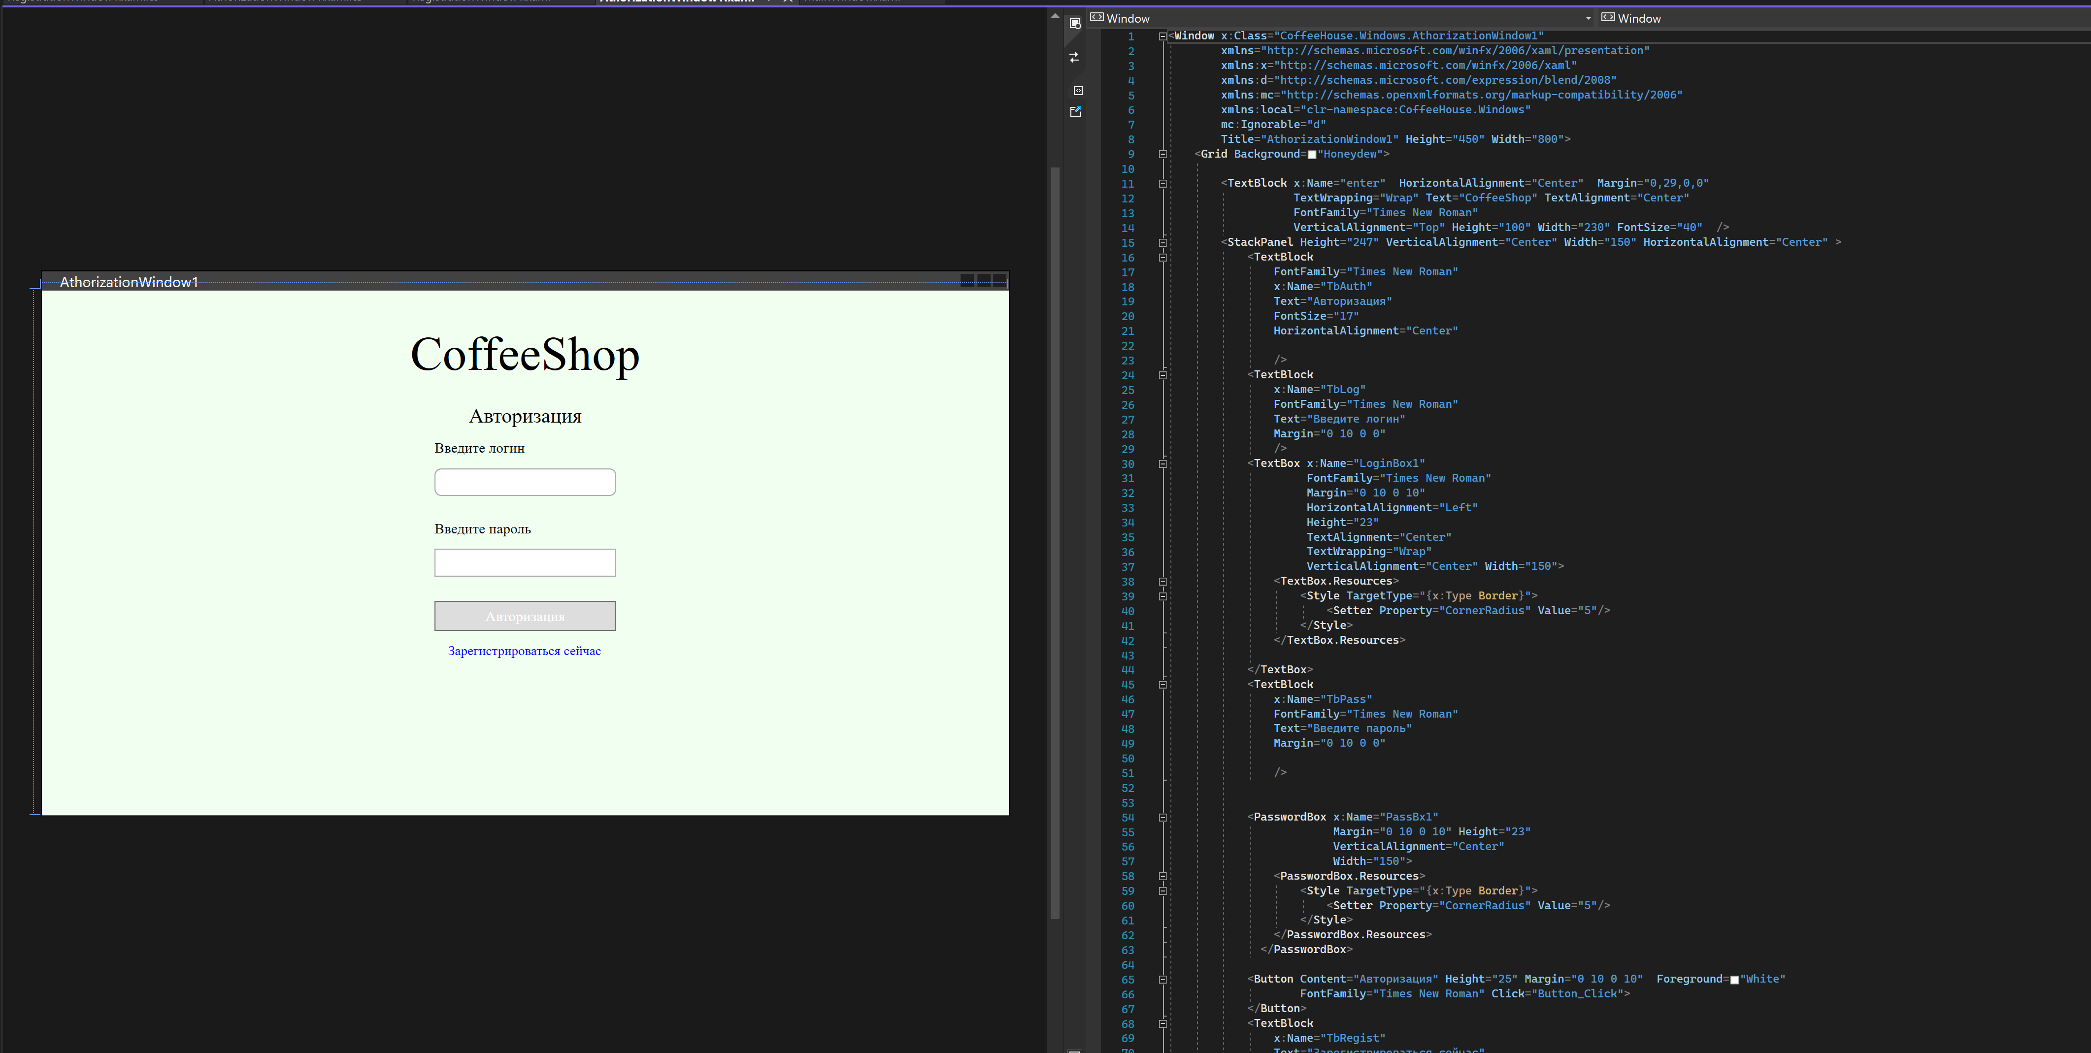This screenshot has width=2091, height=1053.
Task: Click the login text box in the designer preview
Action: click(x=525, y=482)
